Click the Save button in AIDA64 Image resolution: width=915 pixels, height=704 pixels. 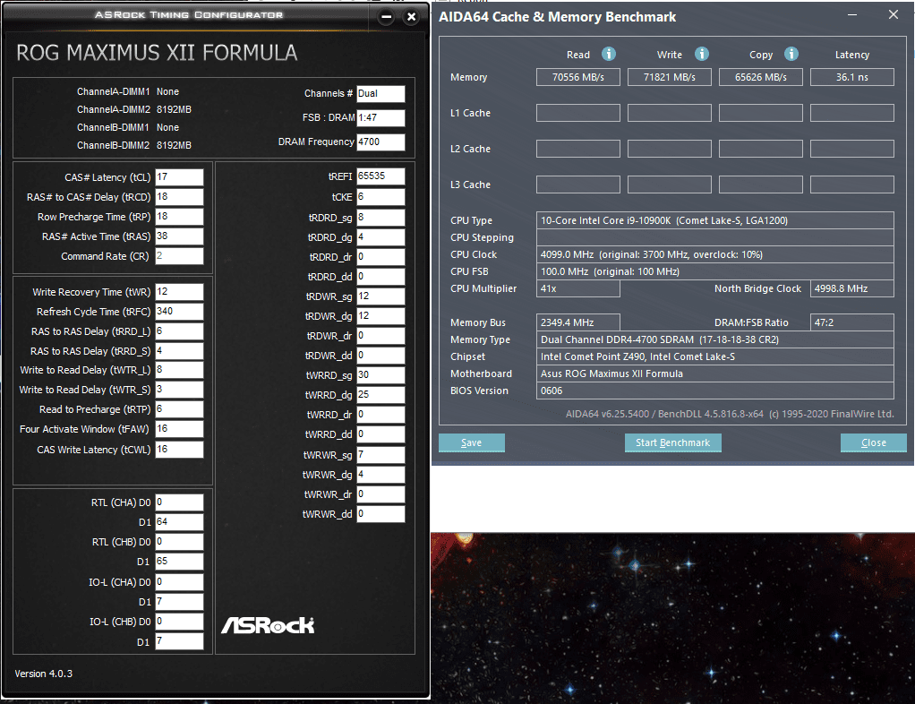[472, 442]
